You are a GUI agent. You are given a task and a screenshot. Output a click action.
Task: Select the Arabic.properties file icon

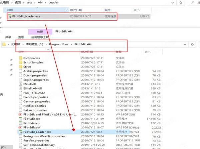[20, 71]
